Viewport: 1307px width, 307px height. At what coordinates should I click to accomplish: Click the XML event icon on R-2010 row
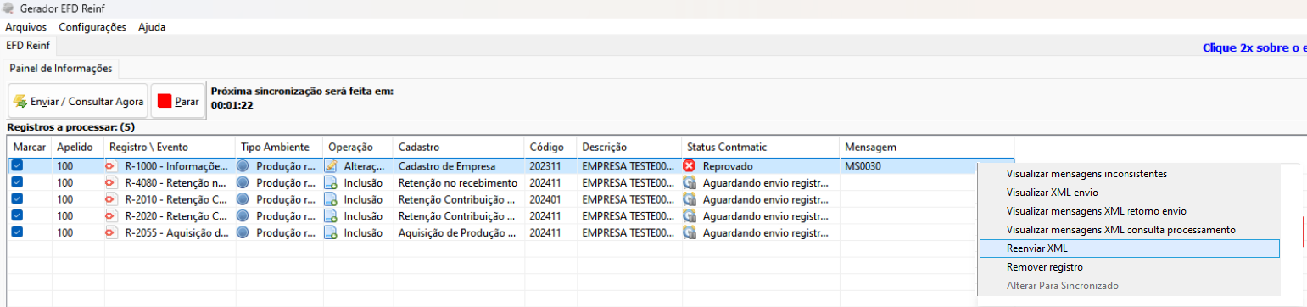[x=111, y=199]
